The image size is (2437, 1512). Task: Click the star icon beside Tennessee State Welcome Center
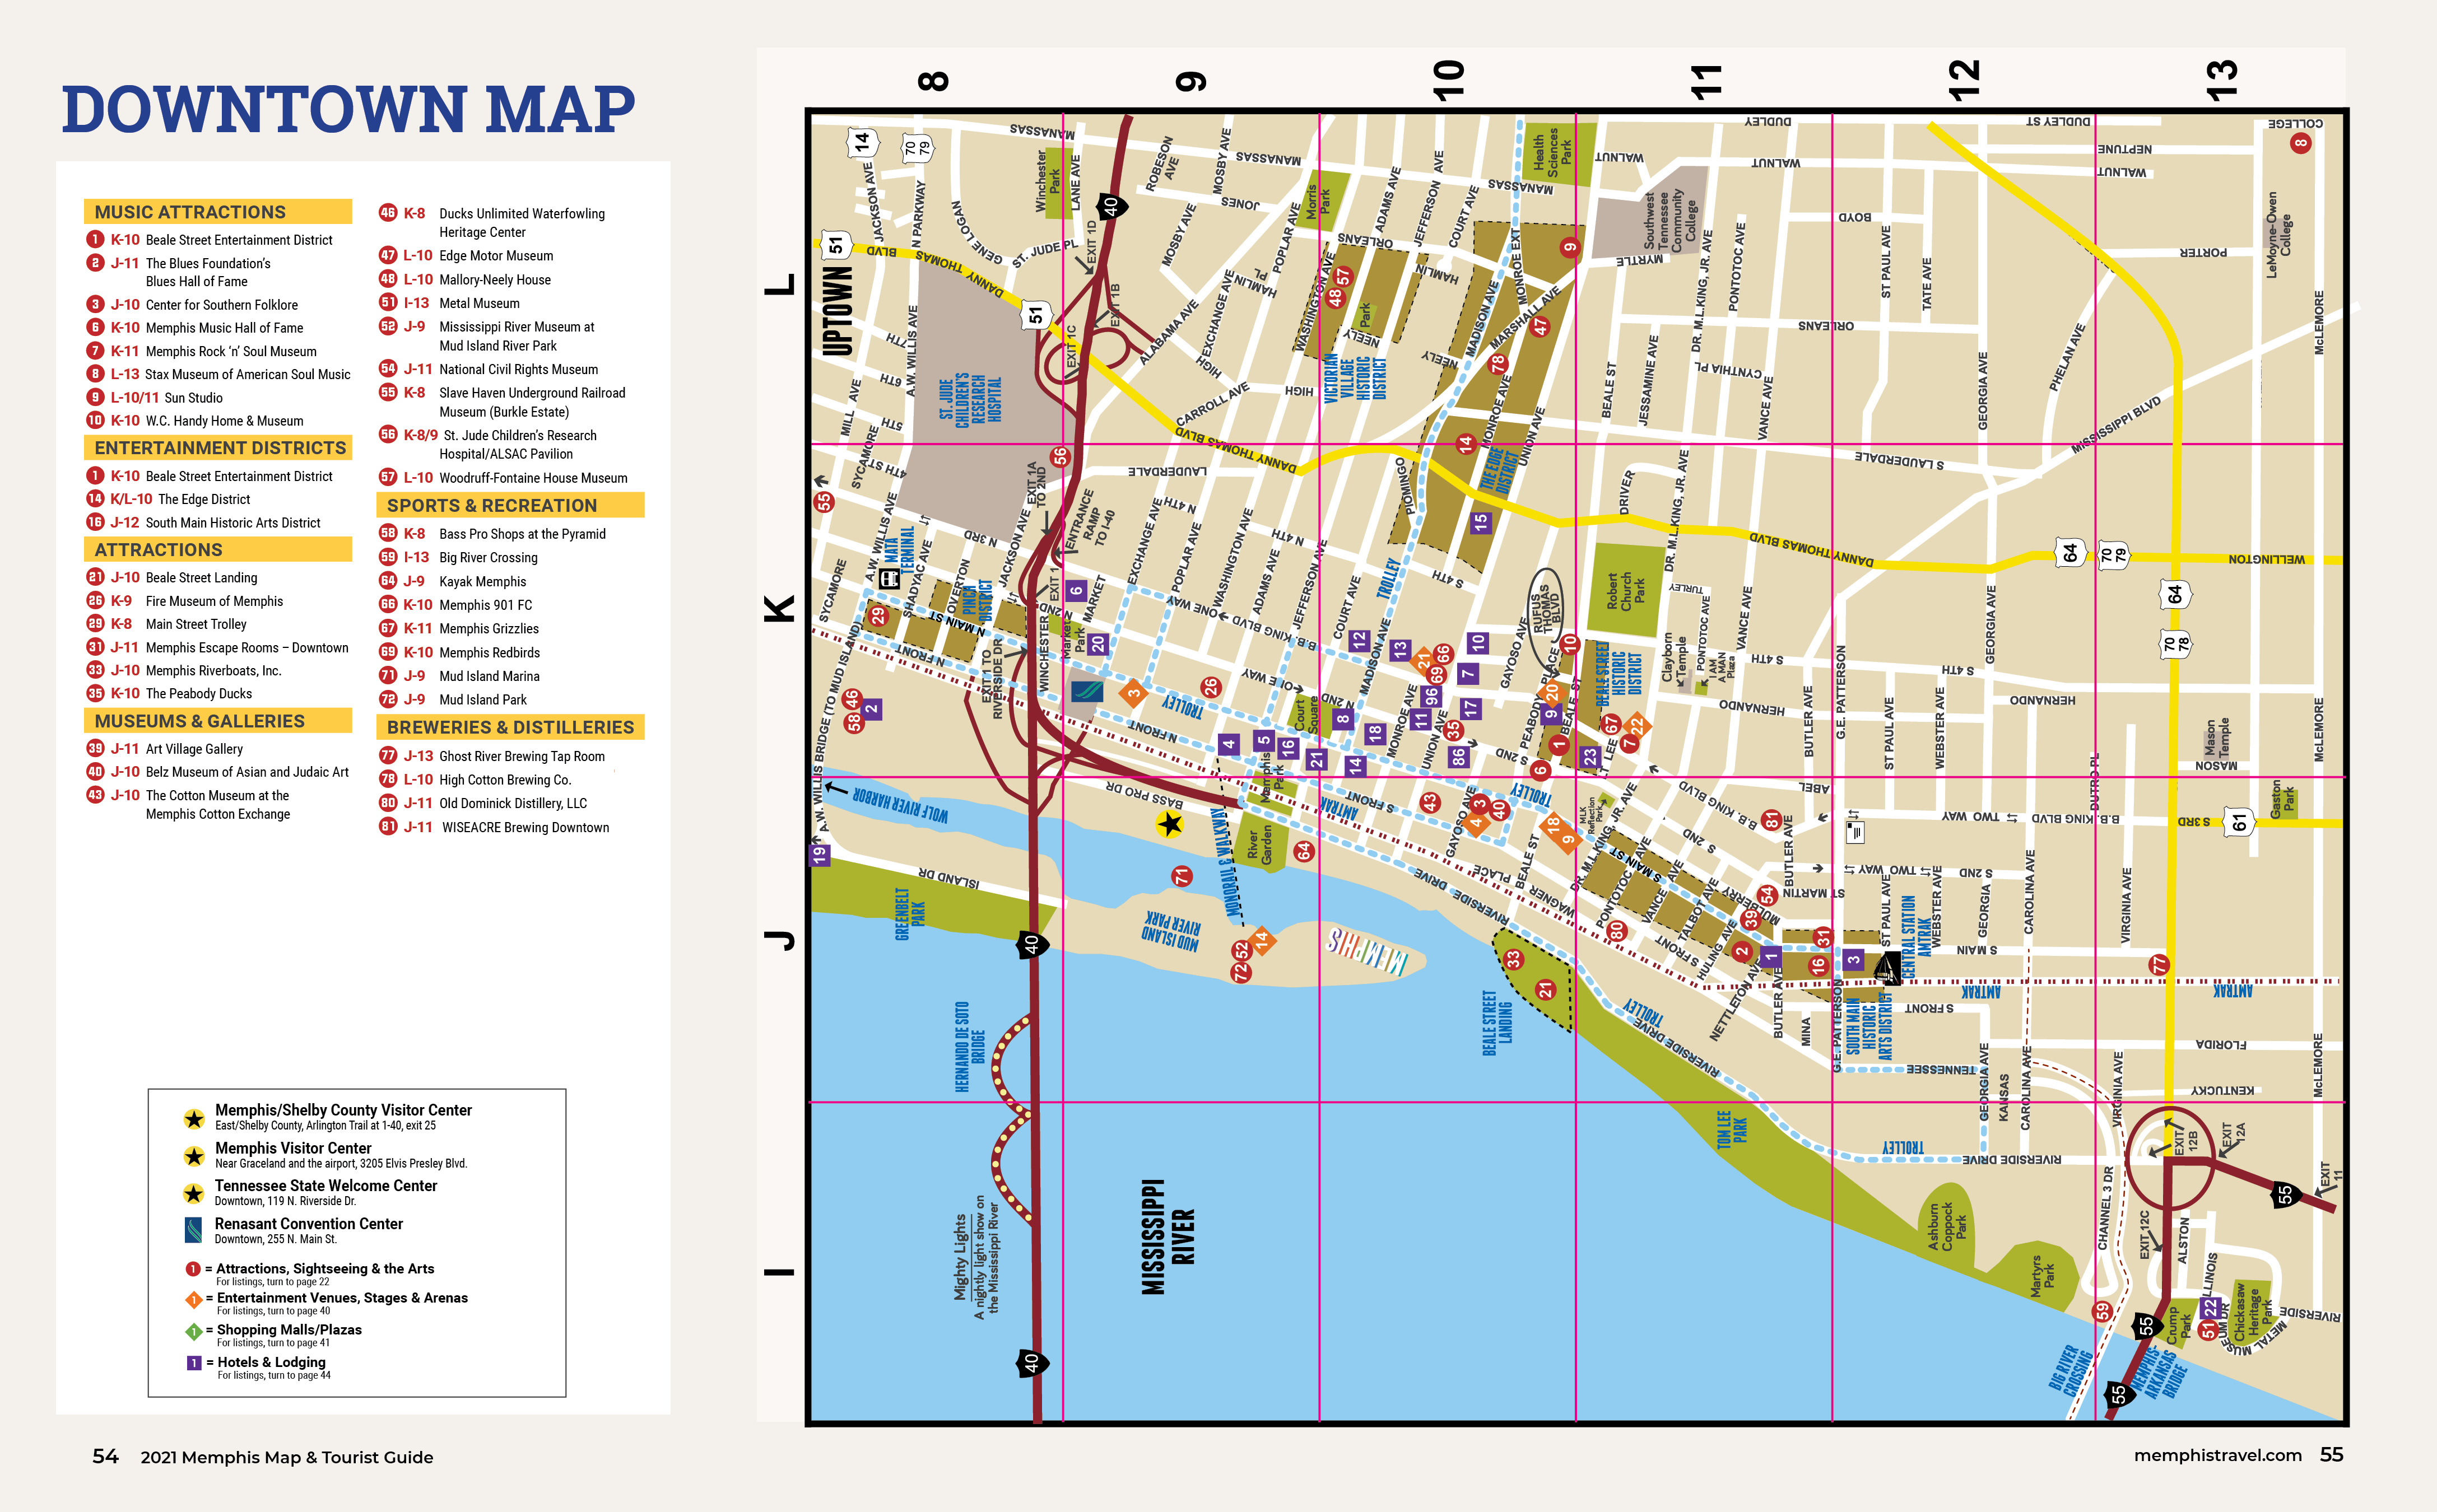click(194, 1193)
